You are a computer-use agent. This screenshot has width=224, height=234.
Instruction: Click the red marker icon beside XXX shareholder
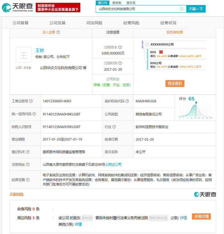click(x=161, y=52)
